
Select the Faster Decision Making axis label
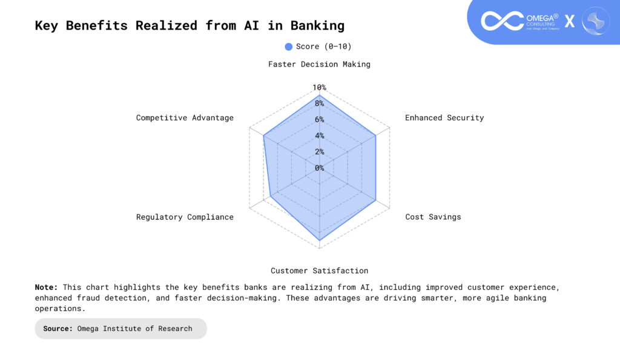(x=319, y=64)
